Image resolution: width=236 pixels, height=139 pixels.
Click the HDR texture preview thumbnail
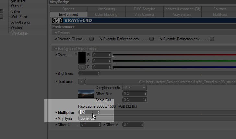point(86,94)
